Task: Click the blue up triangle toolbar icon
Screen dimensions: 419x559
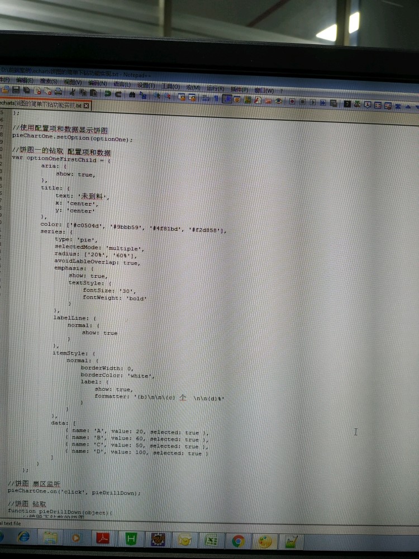Action: (408, 107)
